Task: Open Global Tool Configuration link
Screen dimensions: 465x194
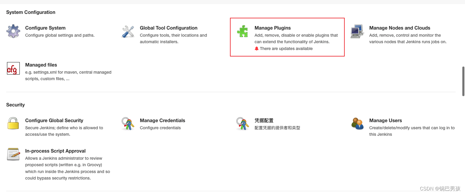Action: tap(169, 28)
